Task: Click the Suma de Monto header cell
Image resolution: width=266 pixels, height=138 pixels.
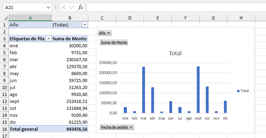Action: 70,39
